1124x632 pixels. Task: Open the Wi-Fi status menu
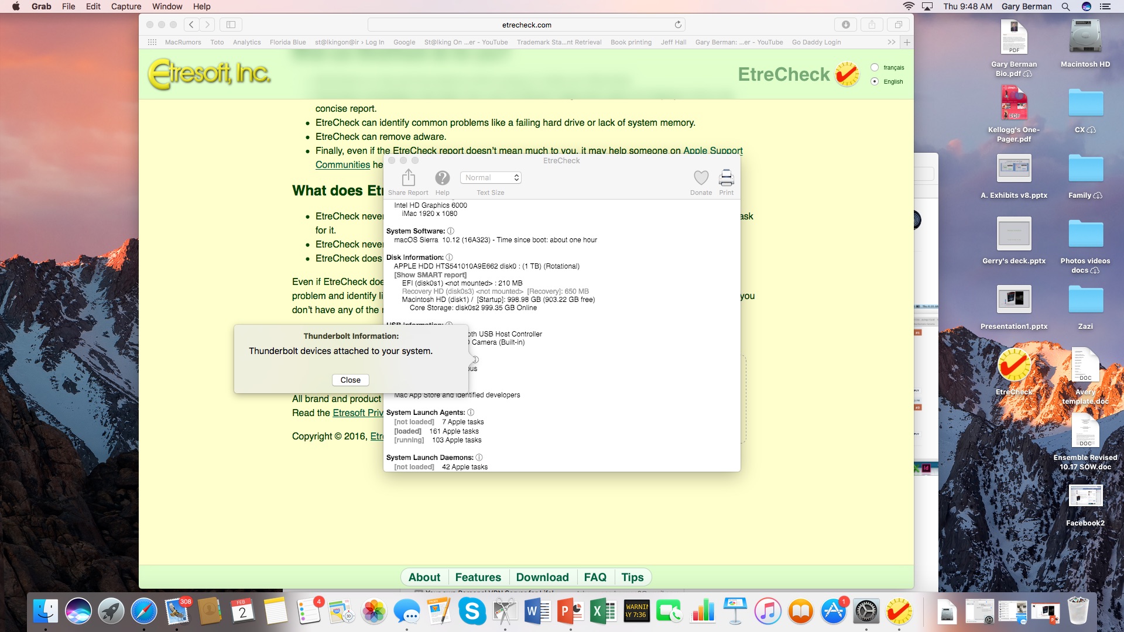coord(909,6)
